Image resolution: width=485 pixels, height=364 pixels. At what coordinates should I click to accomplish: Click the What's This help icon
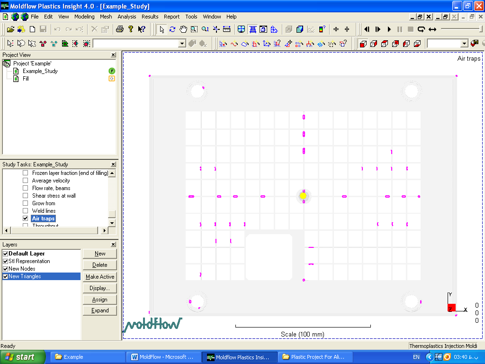click(142, 29)
